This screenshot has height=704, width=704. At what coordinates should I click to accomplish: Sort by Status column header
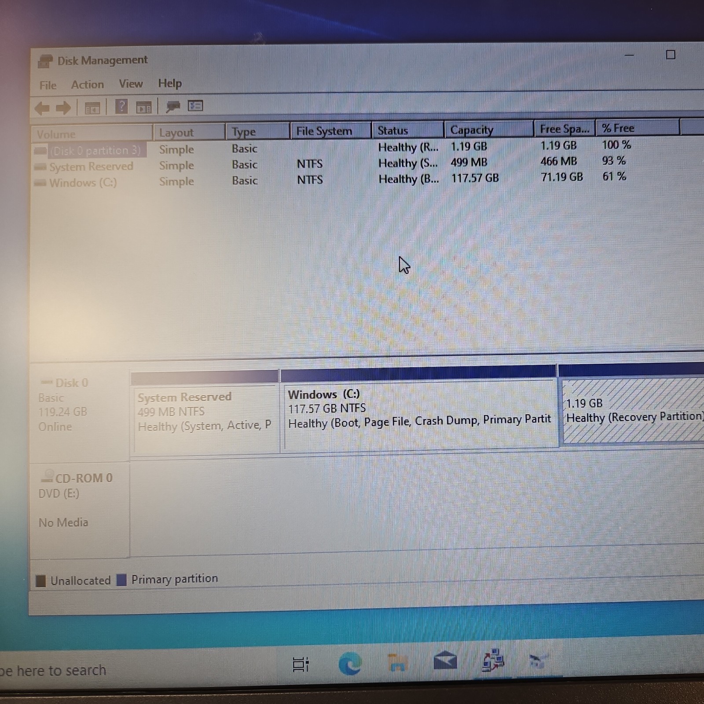pyautogui.click(x=408, y=130)
